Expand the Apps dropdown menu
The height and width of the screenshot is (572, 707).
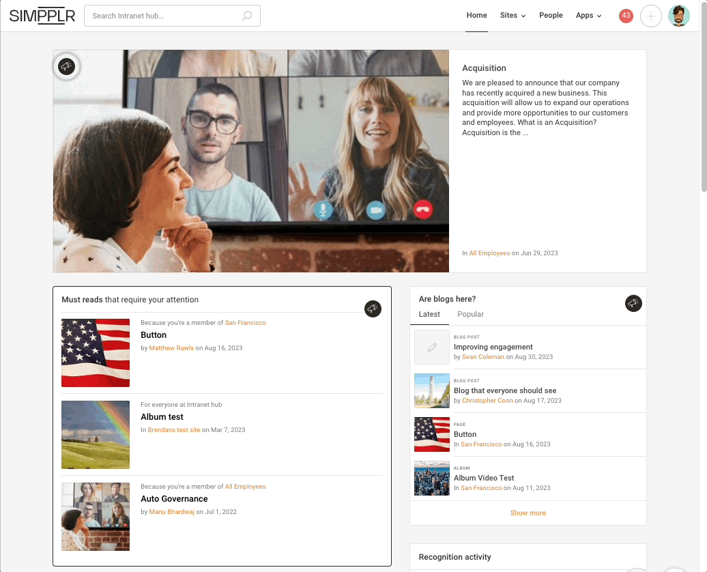(x=588, y=15)
